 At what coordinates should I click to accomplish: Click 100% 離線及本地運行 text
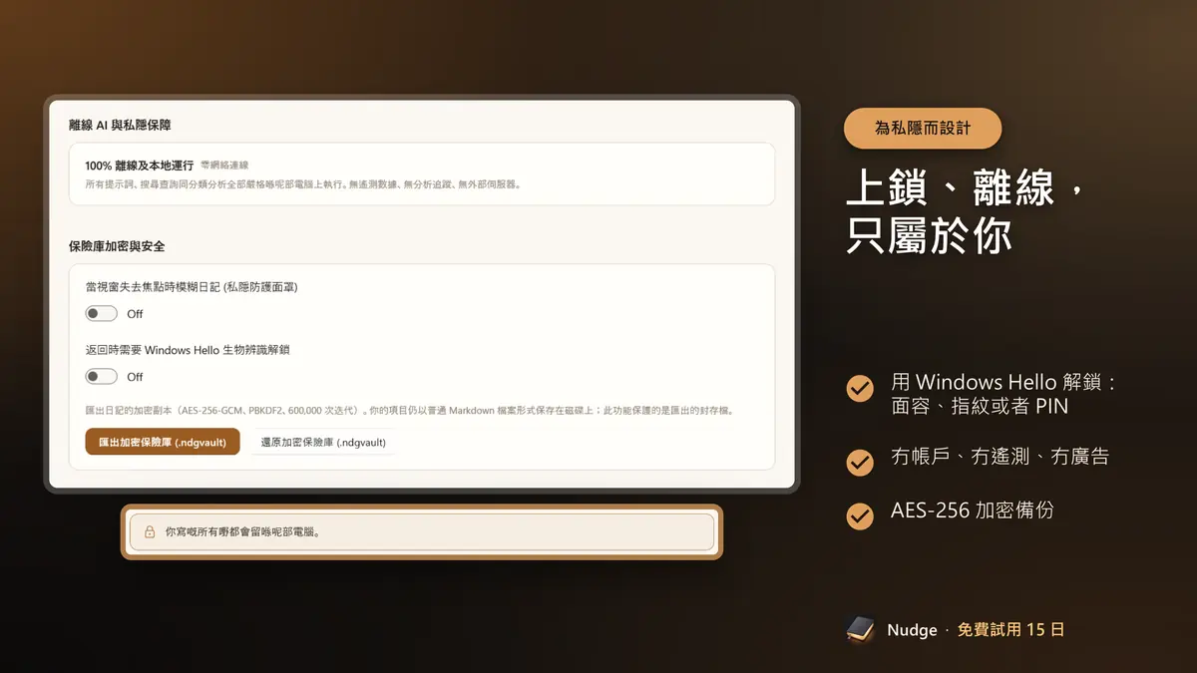[x=140, y=166]
